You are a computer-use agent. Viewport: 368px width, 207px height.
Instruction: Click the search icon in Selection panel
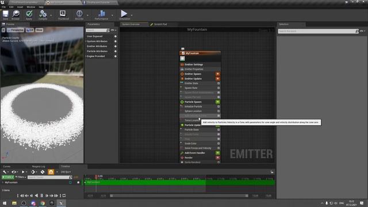coord(356,31)
